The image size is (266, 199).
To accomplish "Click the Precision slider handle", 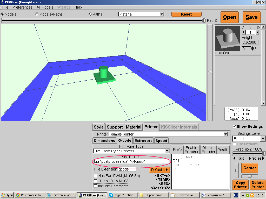I will [x=264, y=154].
